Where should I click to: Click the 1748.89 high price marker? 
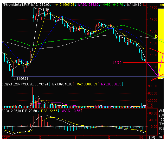(x=43, y=10)
